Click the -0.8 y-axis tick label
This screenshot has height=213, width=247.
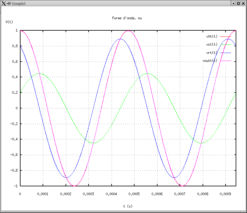[x=14, y=170]
